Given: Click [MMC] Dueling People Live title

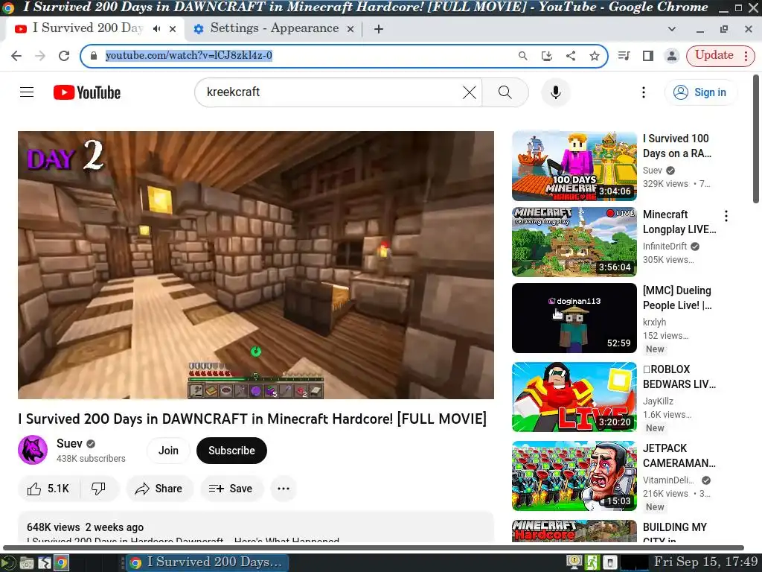Looking at the screenshot, I should click(x=677, y=298).
